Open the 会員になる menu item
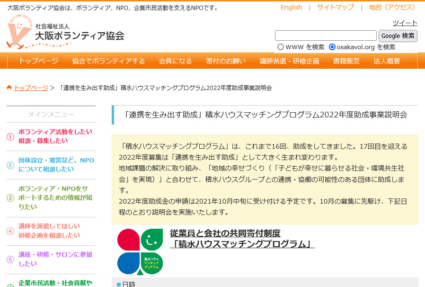425x287 pixels. coord(175,61)
